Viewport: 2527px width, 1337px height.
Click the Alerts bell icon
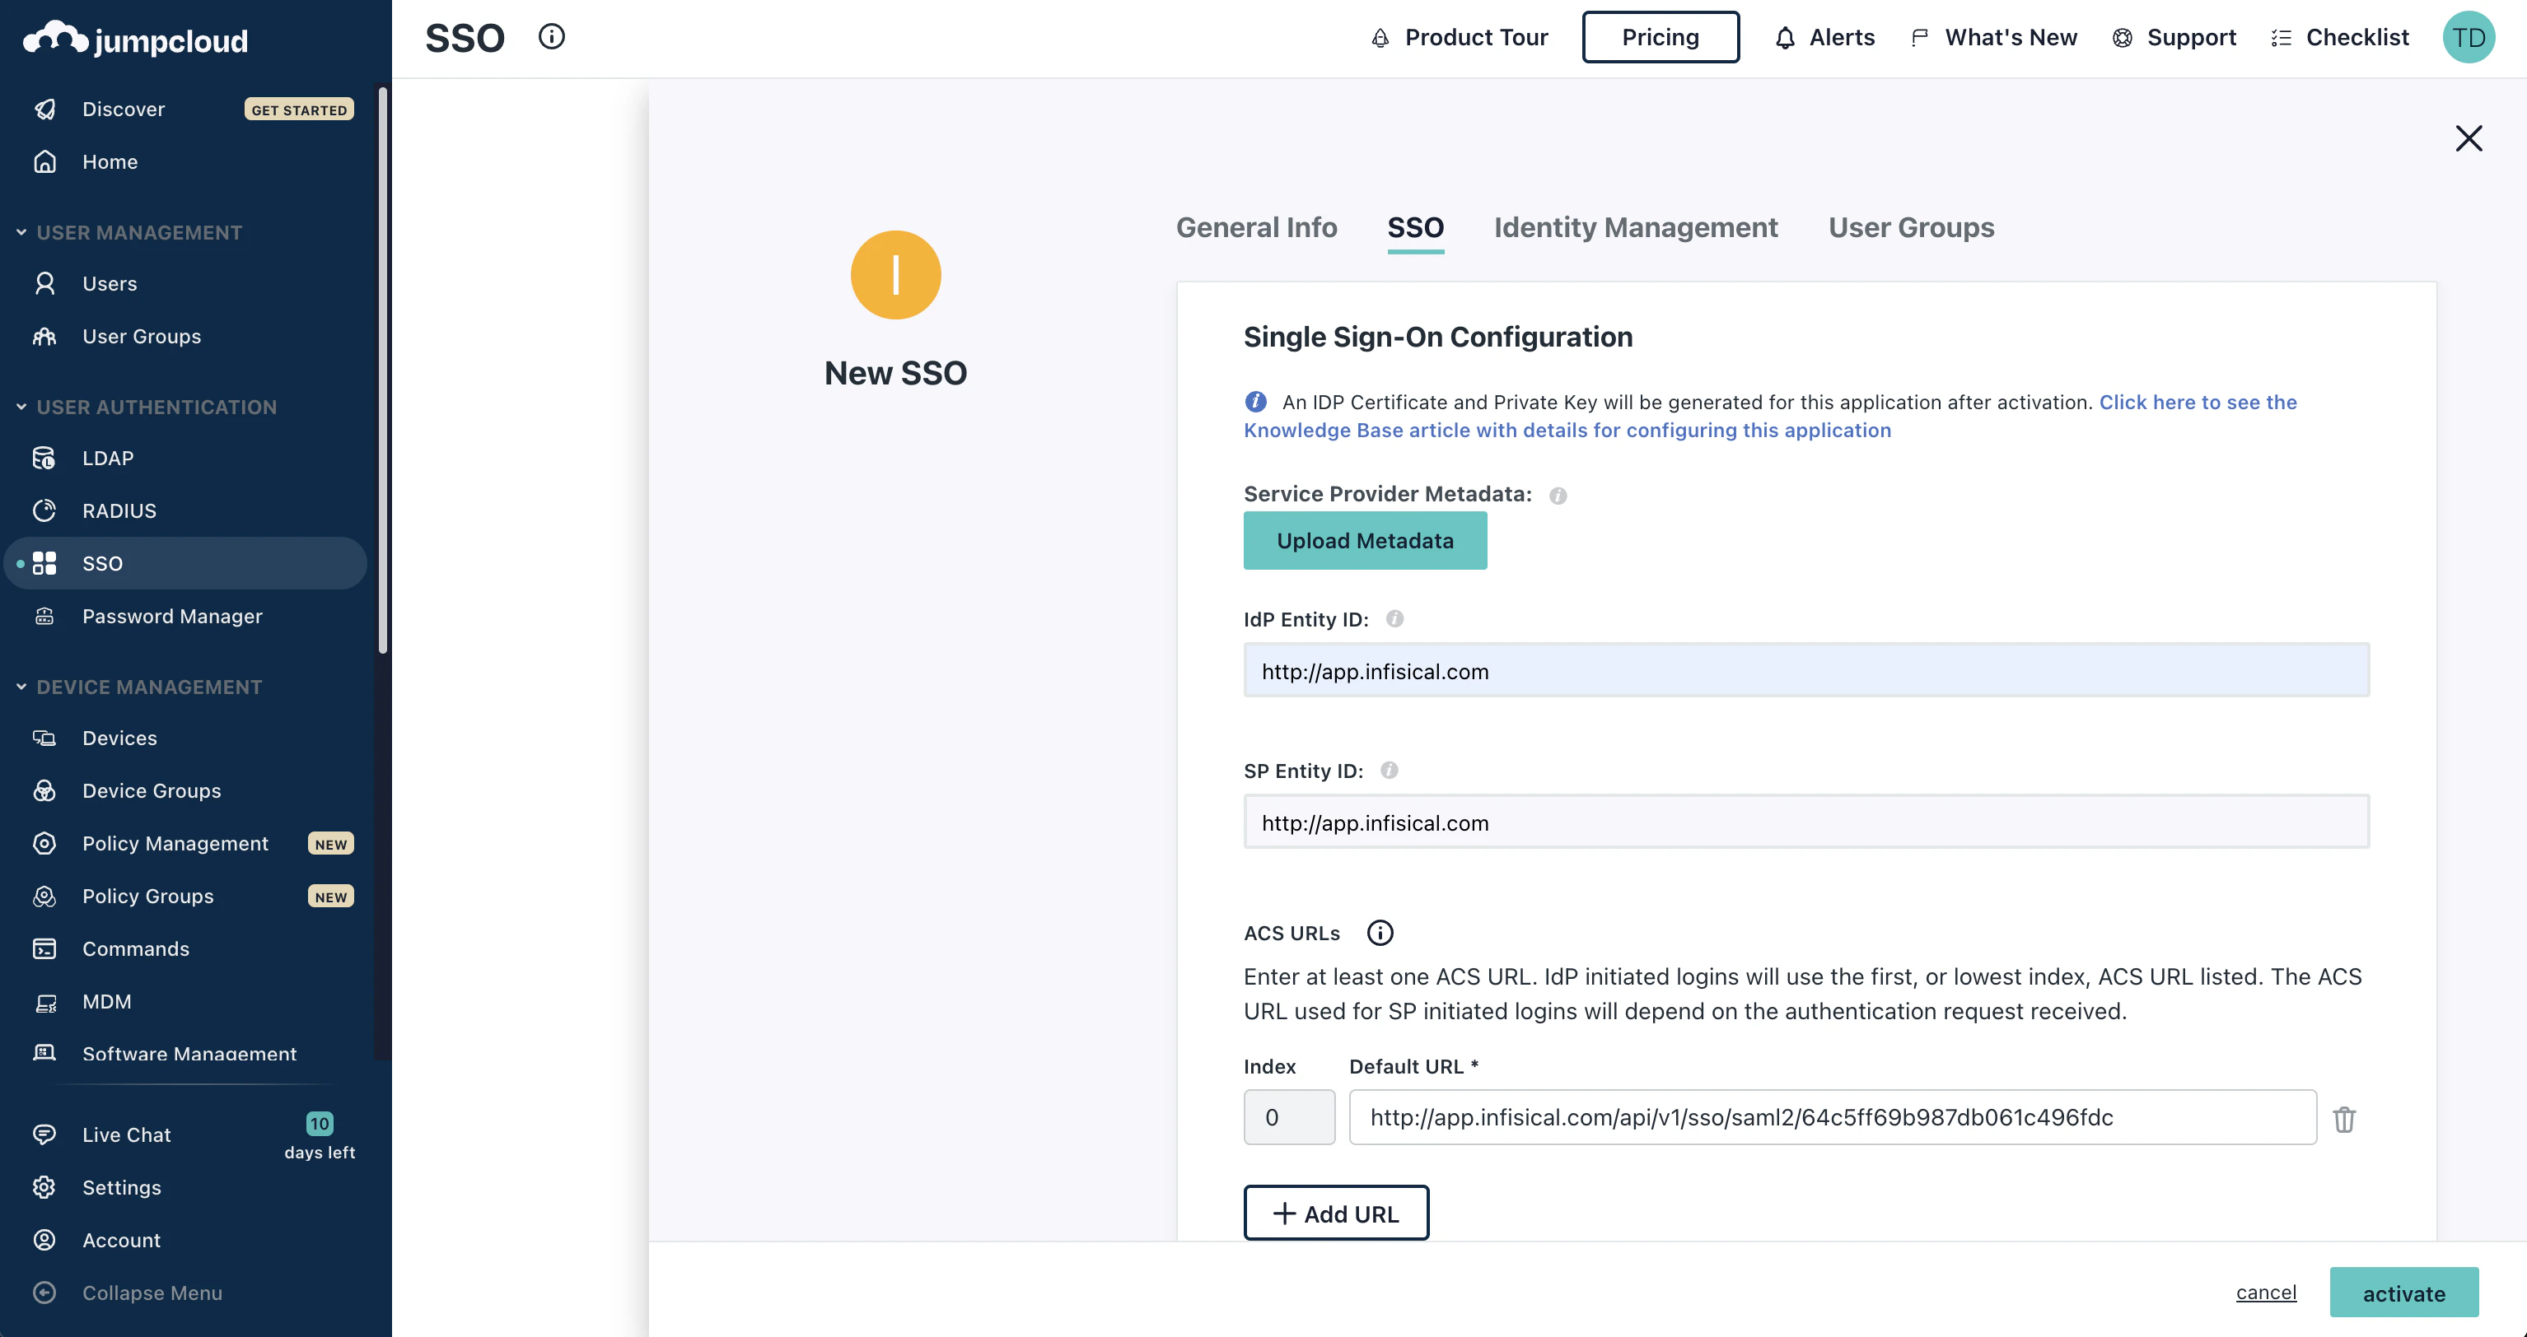pos(1786,38)
